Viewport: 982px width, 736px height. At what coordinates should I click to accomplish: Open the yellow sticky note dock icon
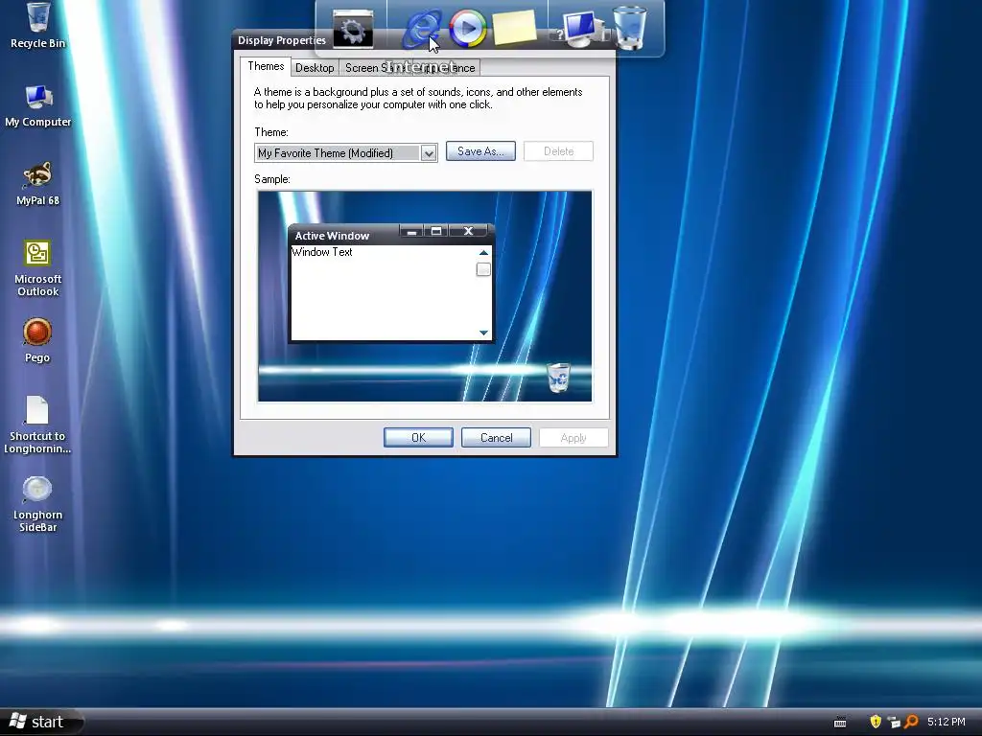pyautogui.click(x=515, y=28)
